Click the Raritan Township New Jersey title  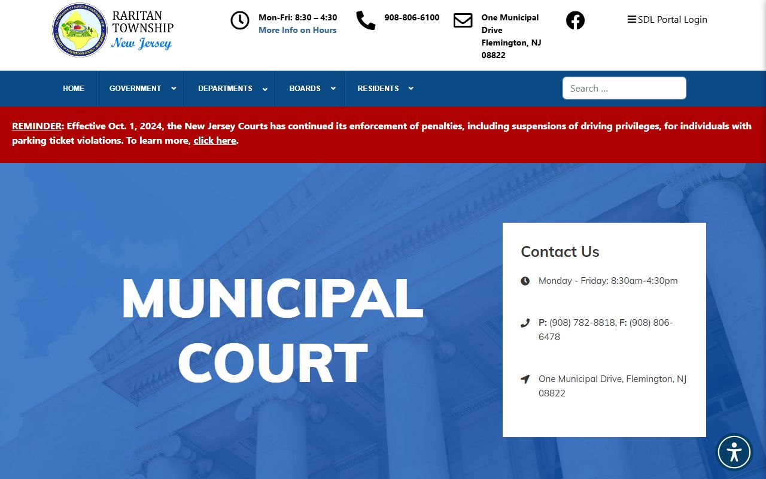[142, 29]
